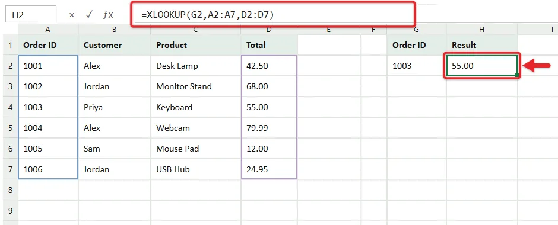This screenshot has width=558, height=225.
Task: Click the Order ID header cell in column G
Action: (x=417, y=45)
